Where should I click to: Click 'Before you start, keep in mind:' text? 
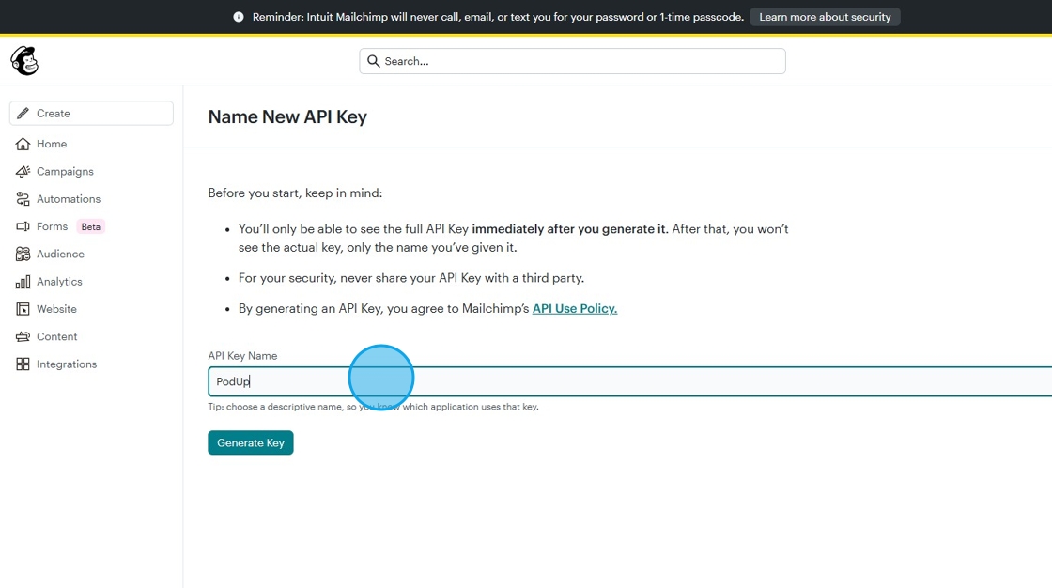(295, 193)
